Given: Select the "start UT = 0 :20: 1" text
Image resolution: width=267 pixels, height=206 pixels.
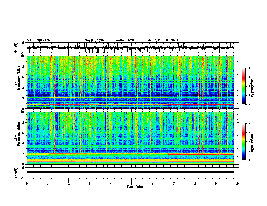Looking at the screenshot, I should pyautogui.click(x=163, y=40).
